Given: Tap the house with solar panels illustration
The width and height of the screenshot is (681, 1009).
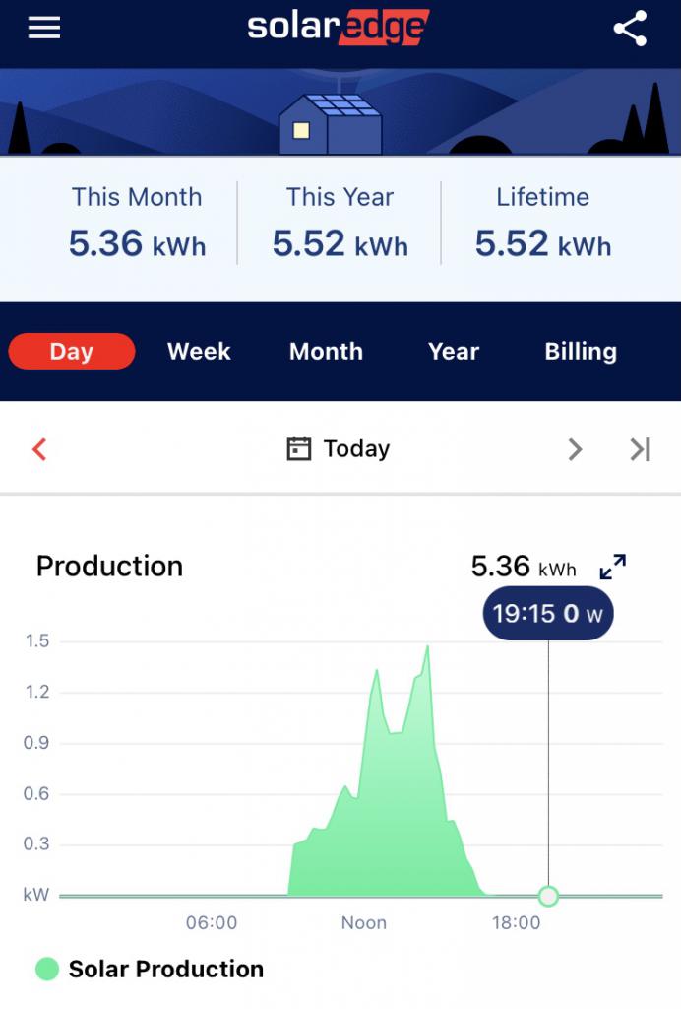Looking at the screenshot, I should click(331, 123).
